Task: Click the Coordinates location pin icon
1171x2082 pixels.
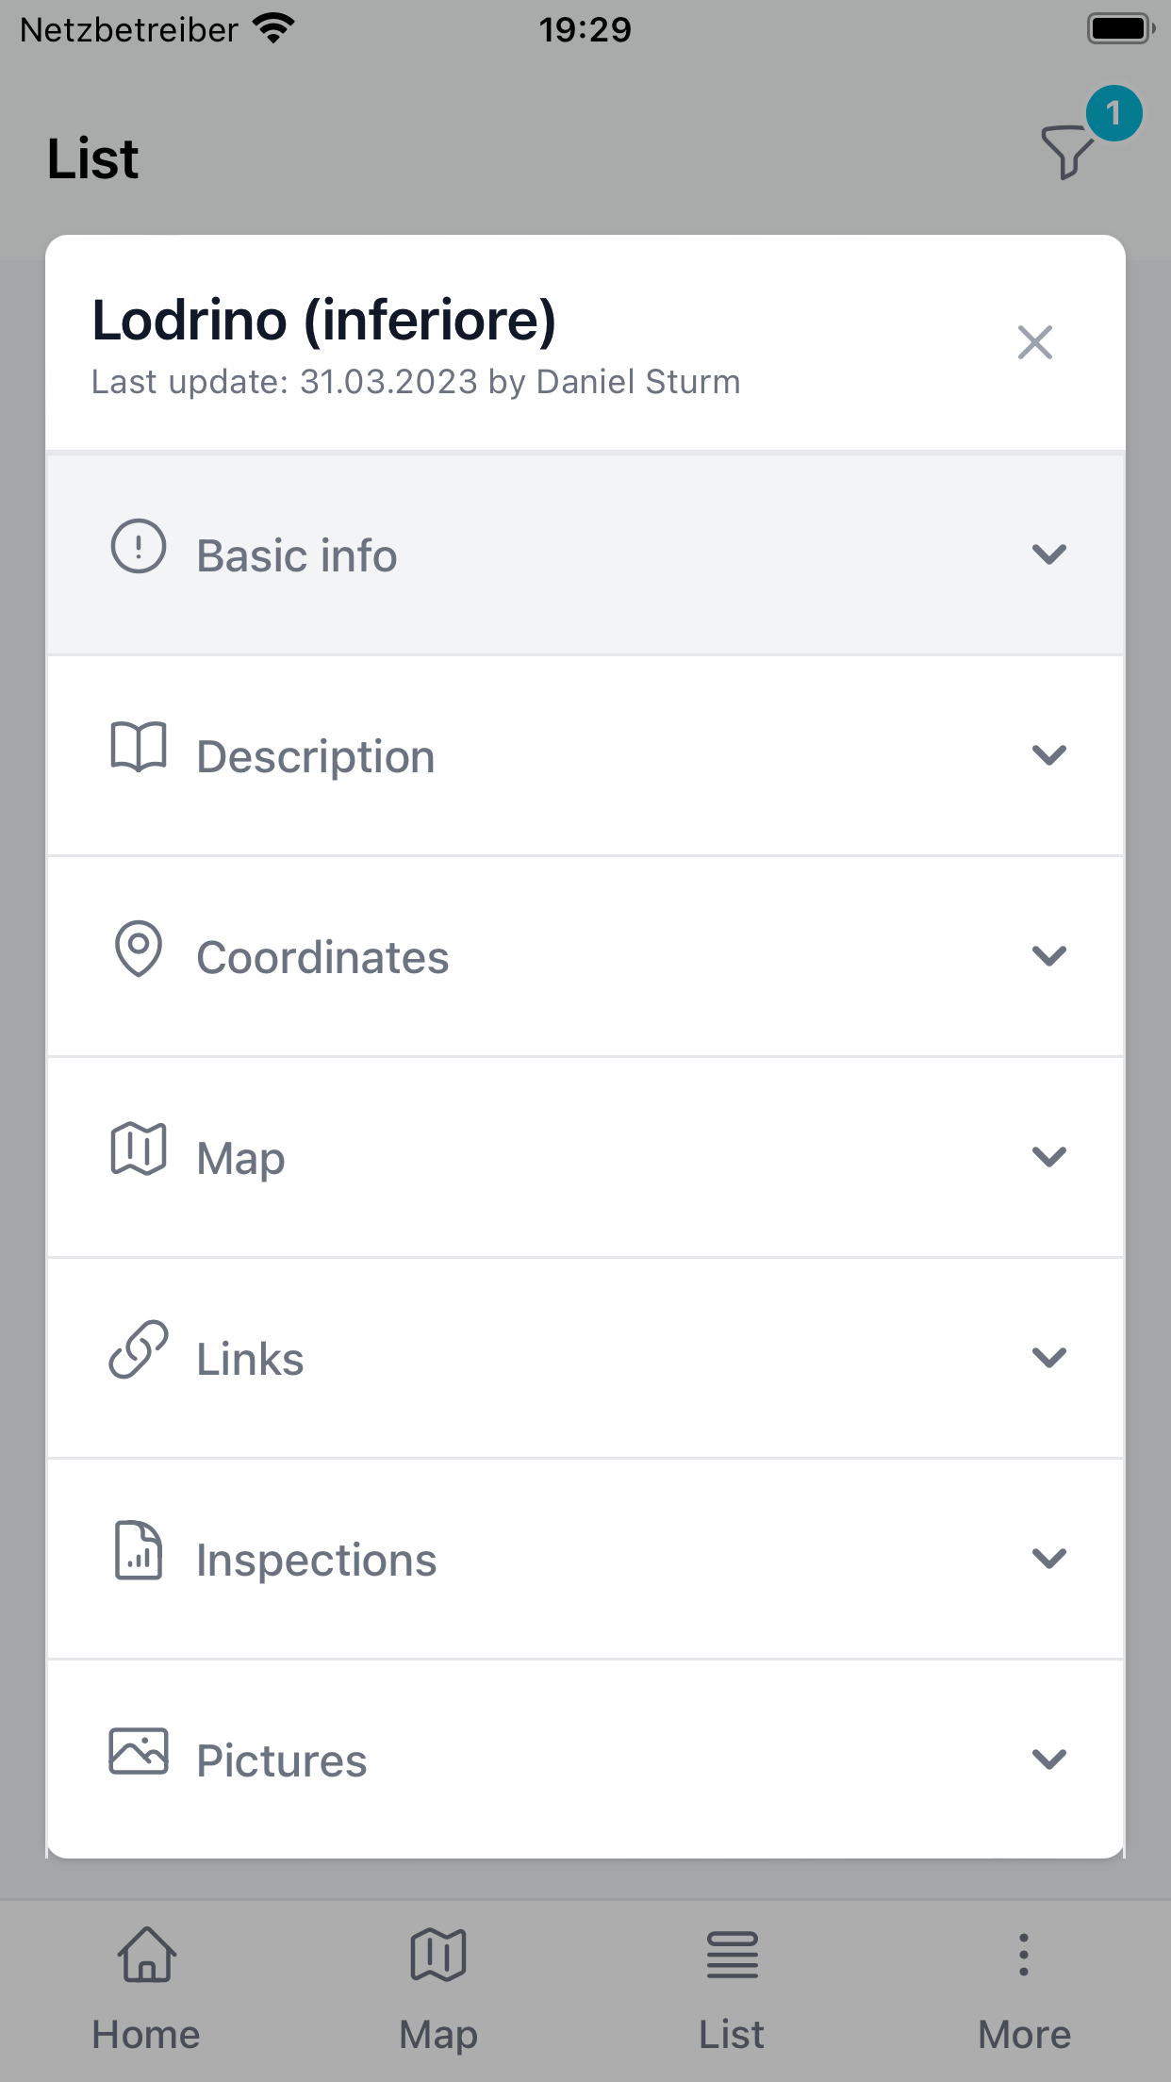Action: [x=139, y=949]
